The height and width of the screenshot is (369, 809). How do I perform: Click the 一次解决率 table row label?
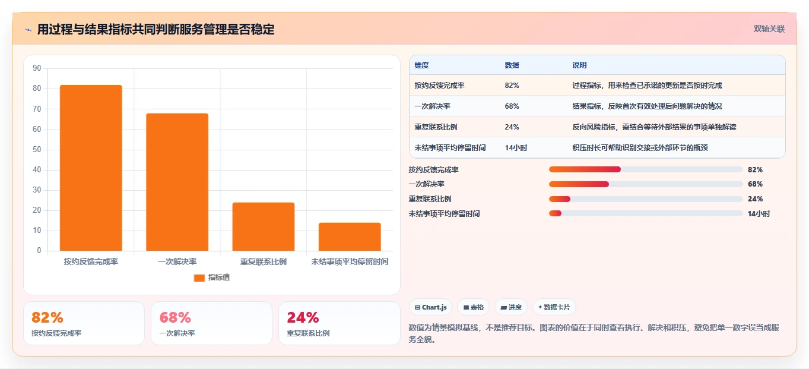pyautogui.click(x=432, y=106)
